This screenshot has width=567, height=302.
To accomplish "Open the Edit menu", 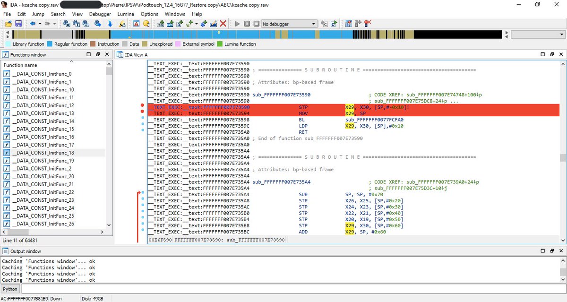I will coord(21,14).
